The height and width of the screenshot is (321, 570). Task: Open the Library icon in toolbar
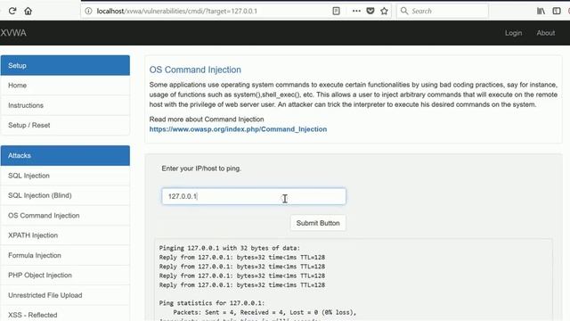point(541,11)
